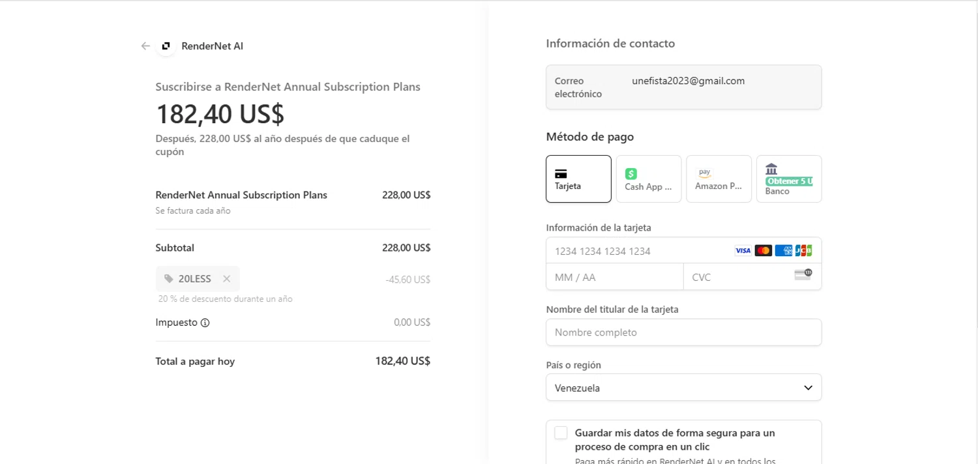Focus the Nombre completo field
This screenshot has width=978, height=464.
tap(683, 332)
